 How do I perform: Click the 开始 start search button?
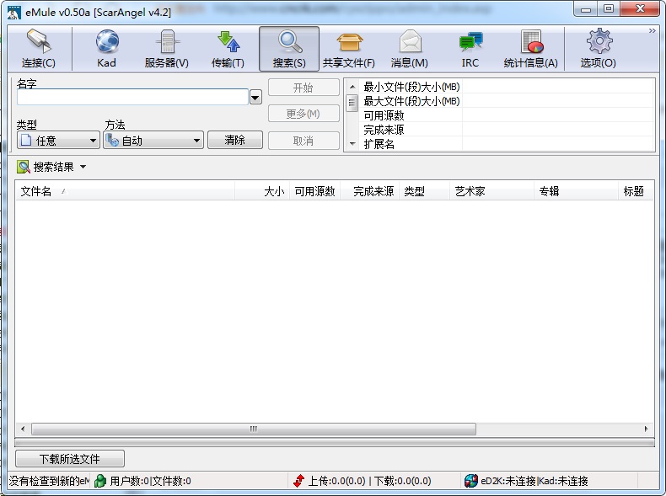click(x=303, y=88)
